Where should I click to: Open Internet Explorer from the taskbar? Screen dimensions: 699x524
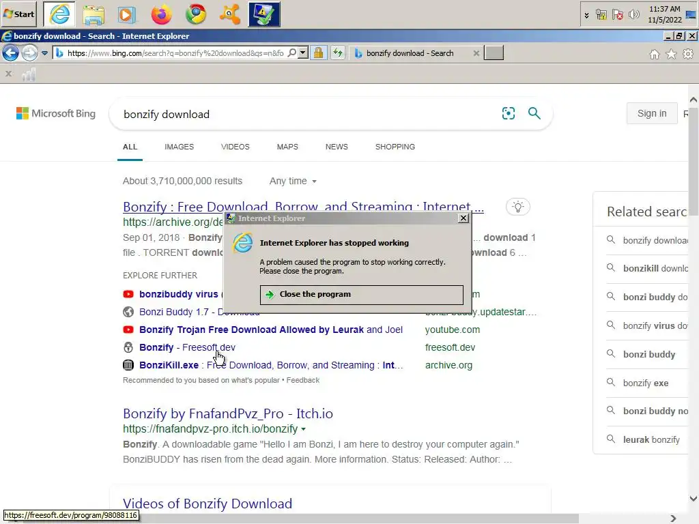[x=59, y=14]
